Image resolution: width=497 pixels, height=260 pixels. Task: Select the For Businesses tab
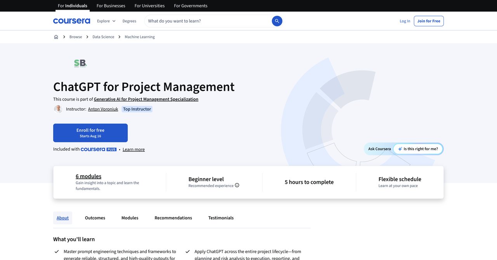(x=111, y=6)
